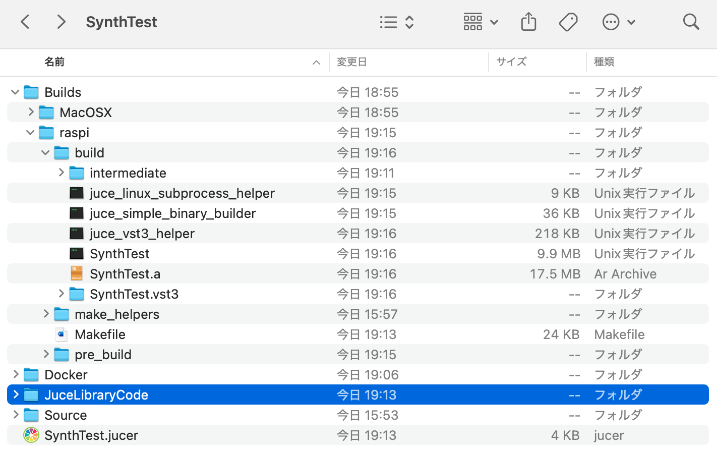The height and width of the screenshot is (450, 717).
Task: Click the file name juce_vst3_helper
Action: (x=142, y=234)
